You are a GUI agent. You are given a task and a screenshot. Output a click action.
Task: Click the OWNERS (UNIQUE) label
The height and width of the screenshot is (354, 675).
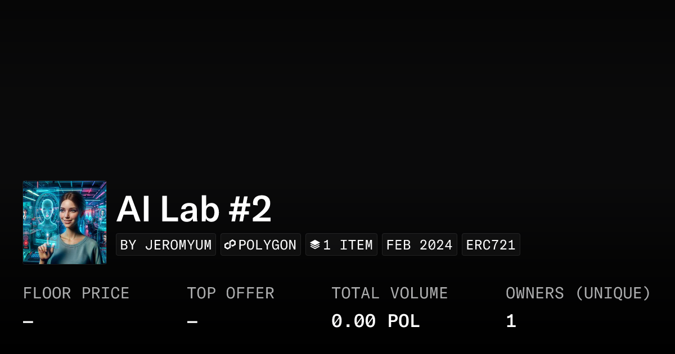tap(578, 293)
